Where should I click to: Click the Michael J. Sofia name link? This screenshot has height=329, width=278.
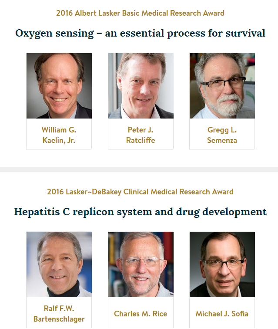pos(222,314)
